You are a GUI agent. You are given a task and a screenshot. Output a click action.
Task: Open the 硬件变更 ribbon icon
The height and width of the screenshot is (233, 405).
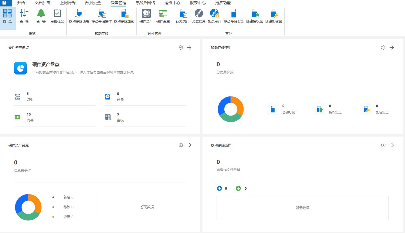(x=163, y=13)
